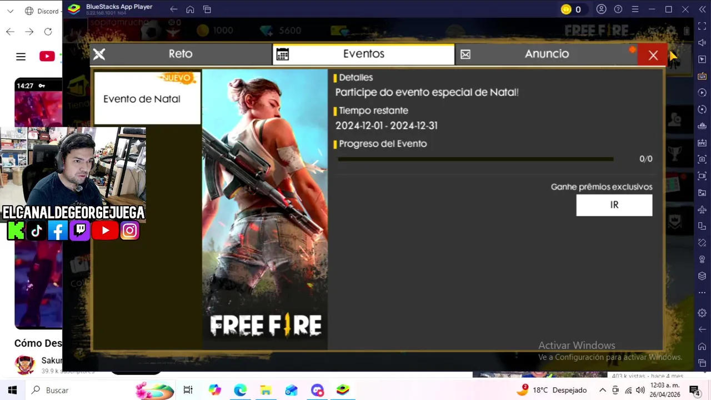Open the BlueStacks keyboard game controls icon
The image size is (711, 400).
[702, 76]
